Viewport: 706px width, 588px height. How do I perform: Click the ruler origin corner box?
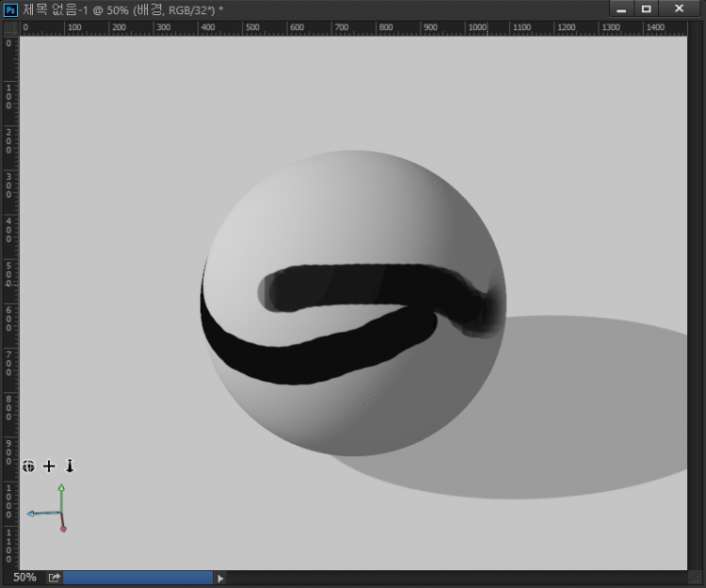pyautogui.click(x=9, y=27)
